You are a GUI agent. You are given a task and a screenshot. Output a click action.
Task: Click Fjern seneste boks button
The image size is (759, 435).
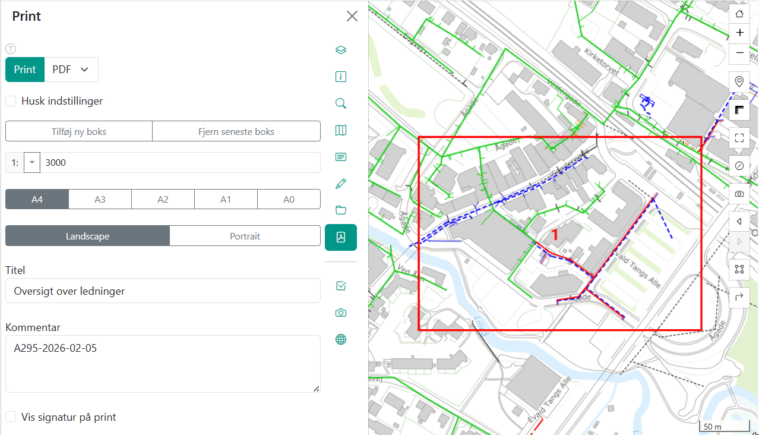(x=236, y=131)
